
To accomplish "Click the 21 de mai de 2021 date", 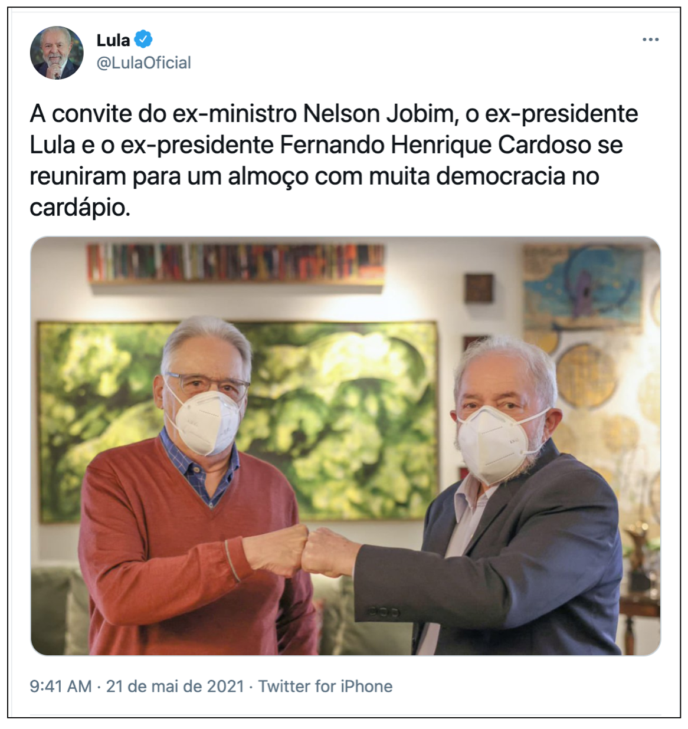I will click(175, 687).
